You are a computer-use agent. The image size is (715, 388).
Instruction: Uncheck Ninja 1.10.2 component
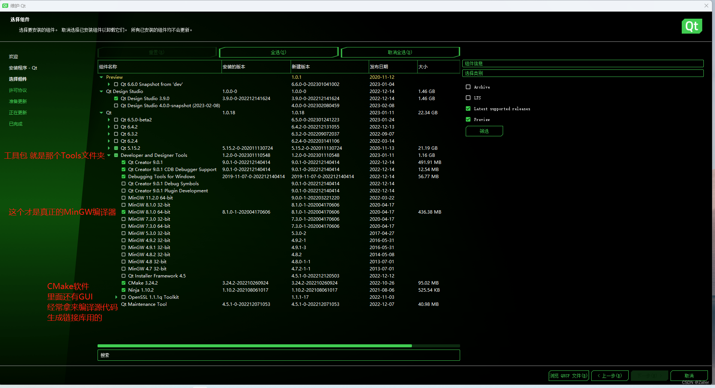point(123,290)
